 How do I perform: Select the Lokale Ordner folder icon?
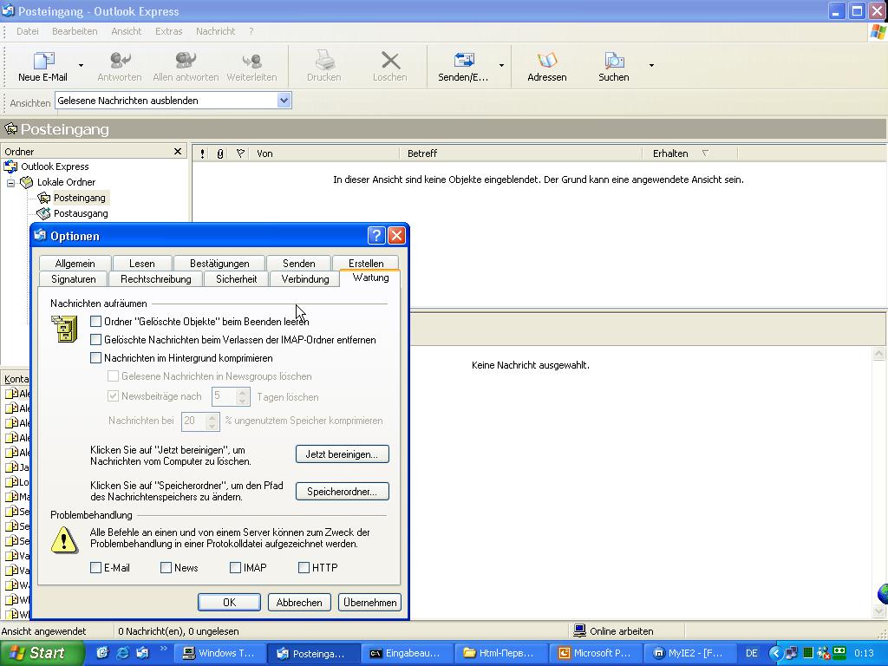click(27, 182)
